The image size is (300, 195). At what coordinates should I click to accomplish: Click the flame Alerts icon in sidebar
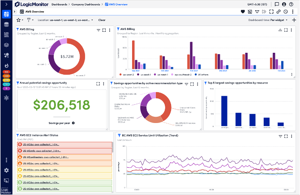pyautogui.click(x=7, y=65)
